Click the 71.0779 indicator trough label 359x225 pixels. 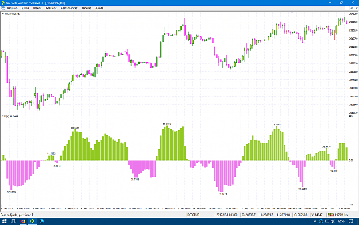pos(223,194)
